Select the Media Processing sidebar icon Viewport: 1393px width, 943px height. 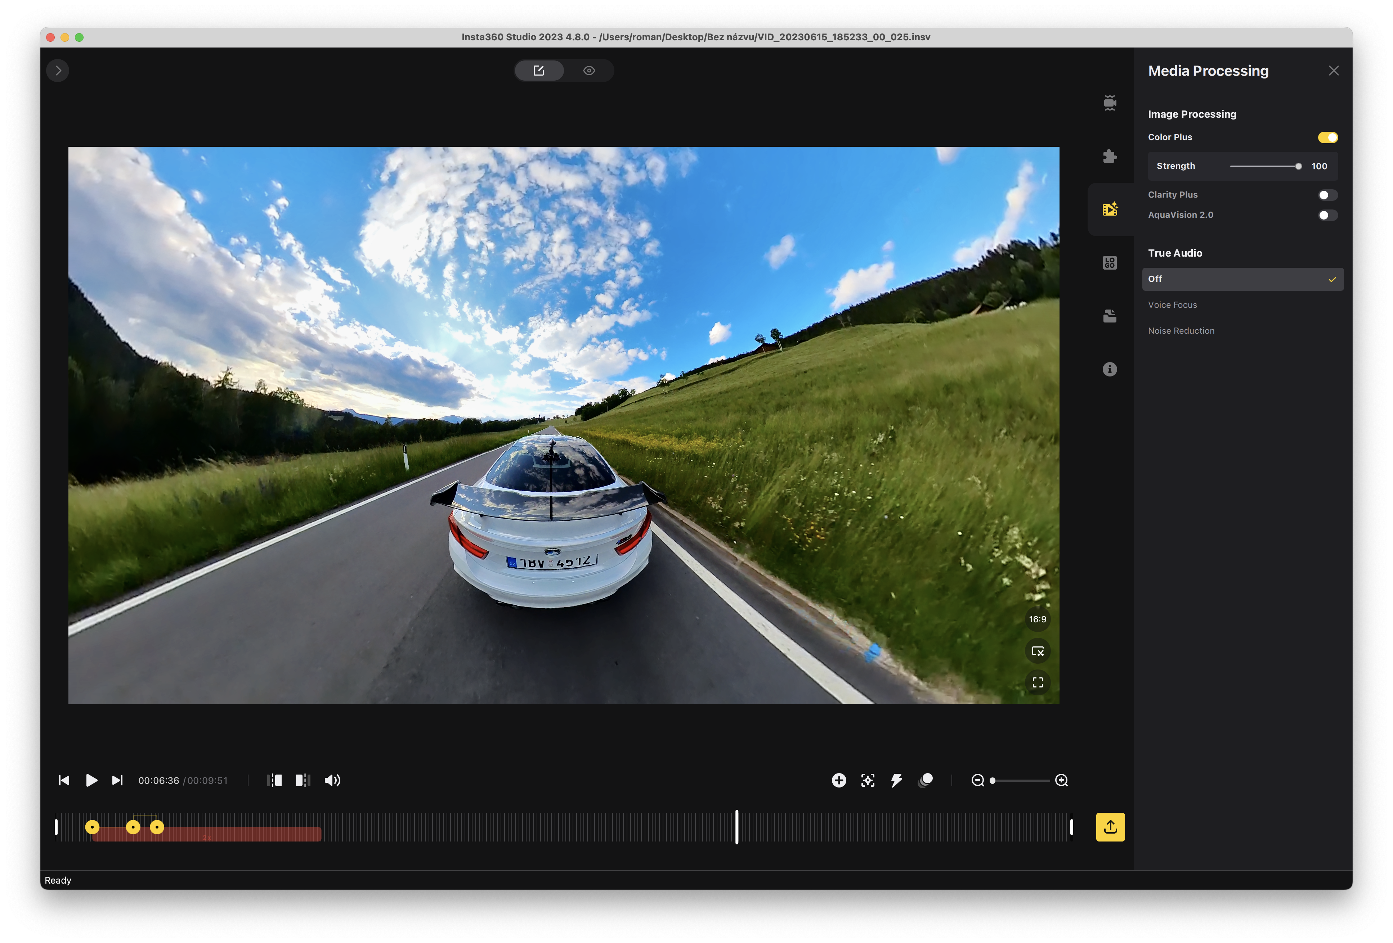1110,210
